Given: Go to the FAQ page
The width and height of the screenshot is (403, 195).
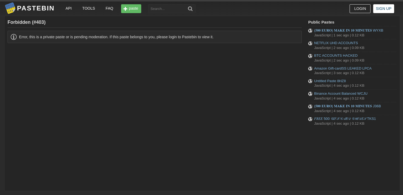Looking at the screenshot, I should tap(109, 8).
